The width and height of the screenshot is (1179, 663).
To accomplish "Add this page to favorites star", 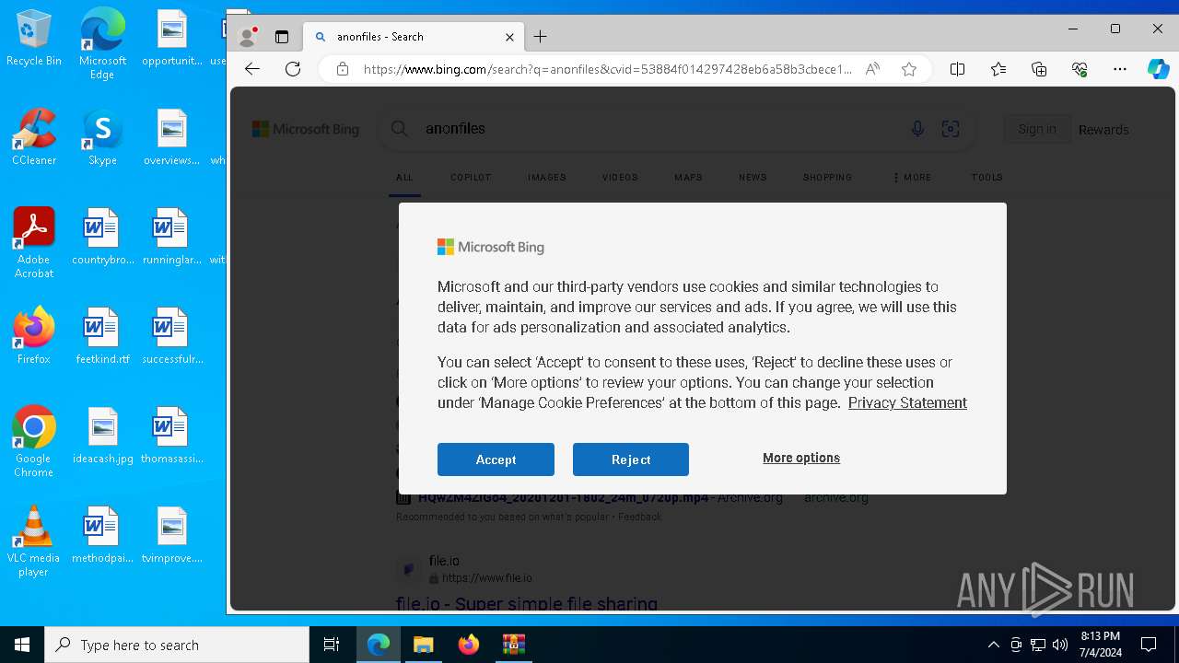I will click(x=909, y=69).
